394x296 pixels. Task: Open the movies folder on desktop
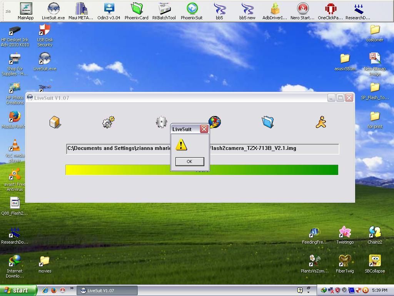45,264
